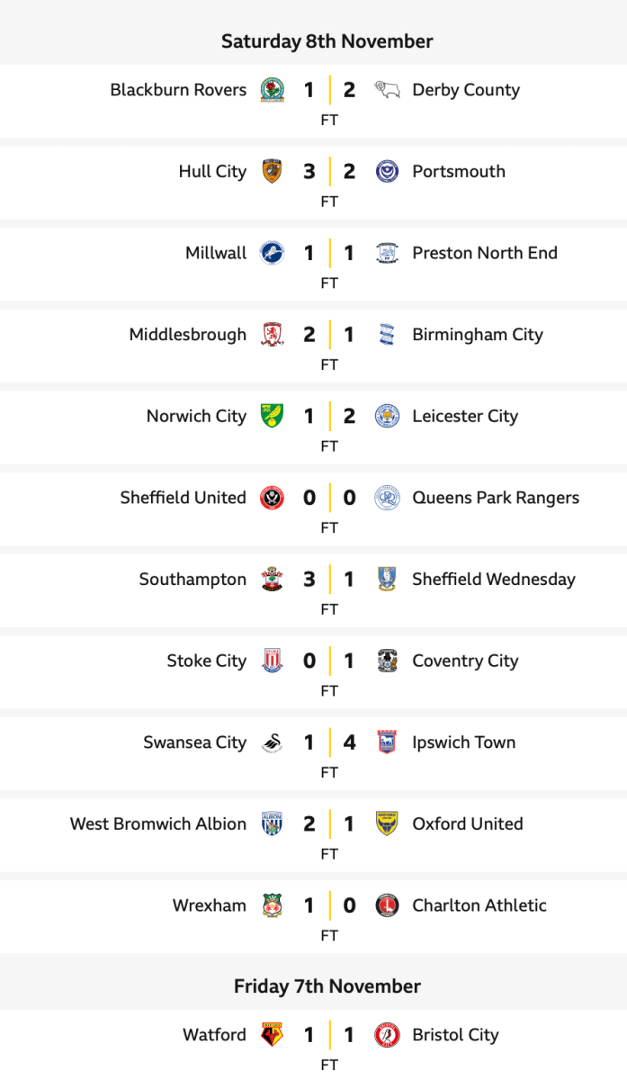Select the Middlesbrough team name
This screenshot has width=627, height=1080.
pos(187,335)
